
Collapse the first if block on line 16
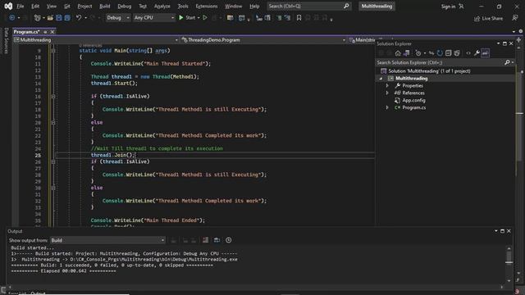(x=53, y=97)
